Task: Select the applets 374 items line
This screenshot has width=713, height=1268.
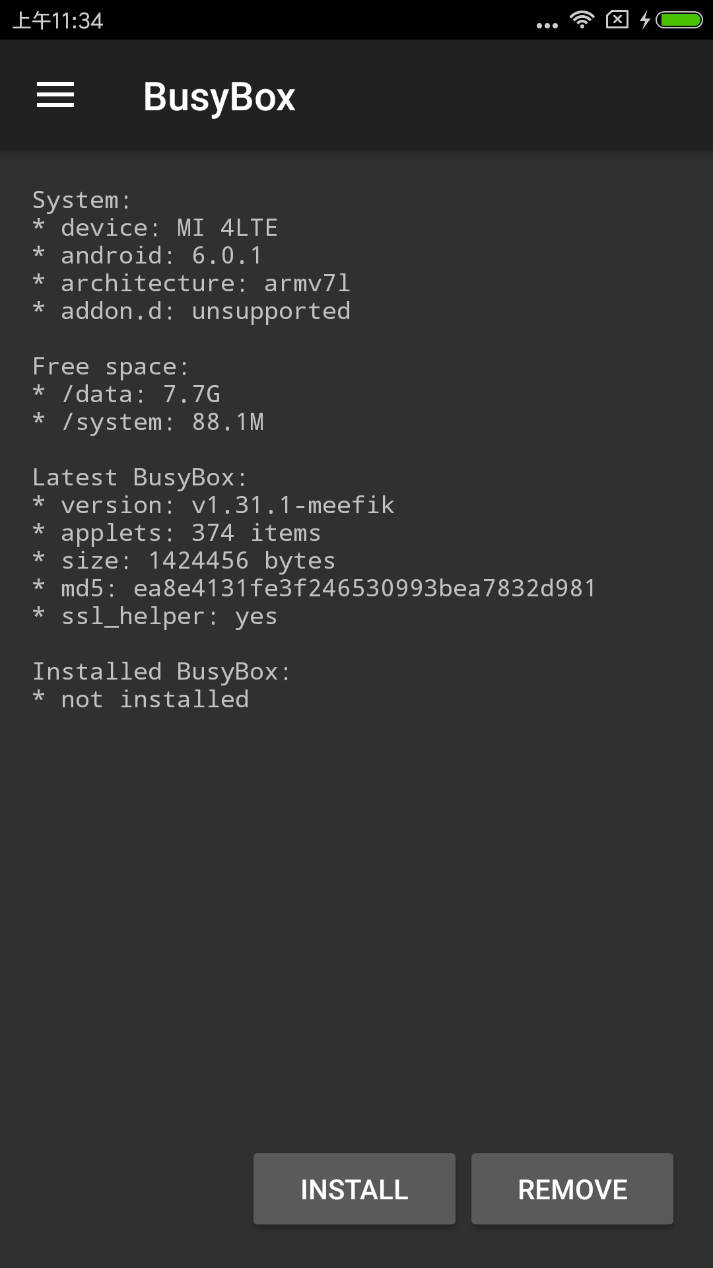Action: point(177,532)
